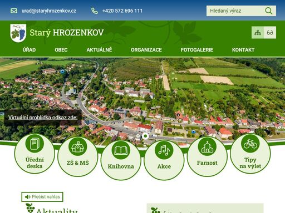
Task: Click the Hledaný výraz search field
Action: 235,11
